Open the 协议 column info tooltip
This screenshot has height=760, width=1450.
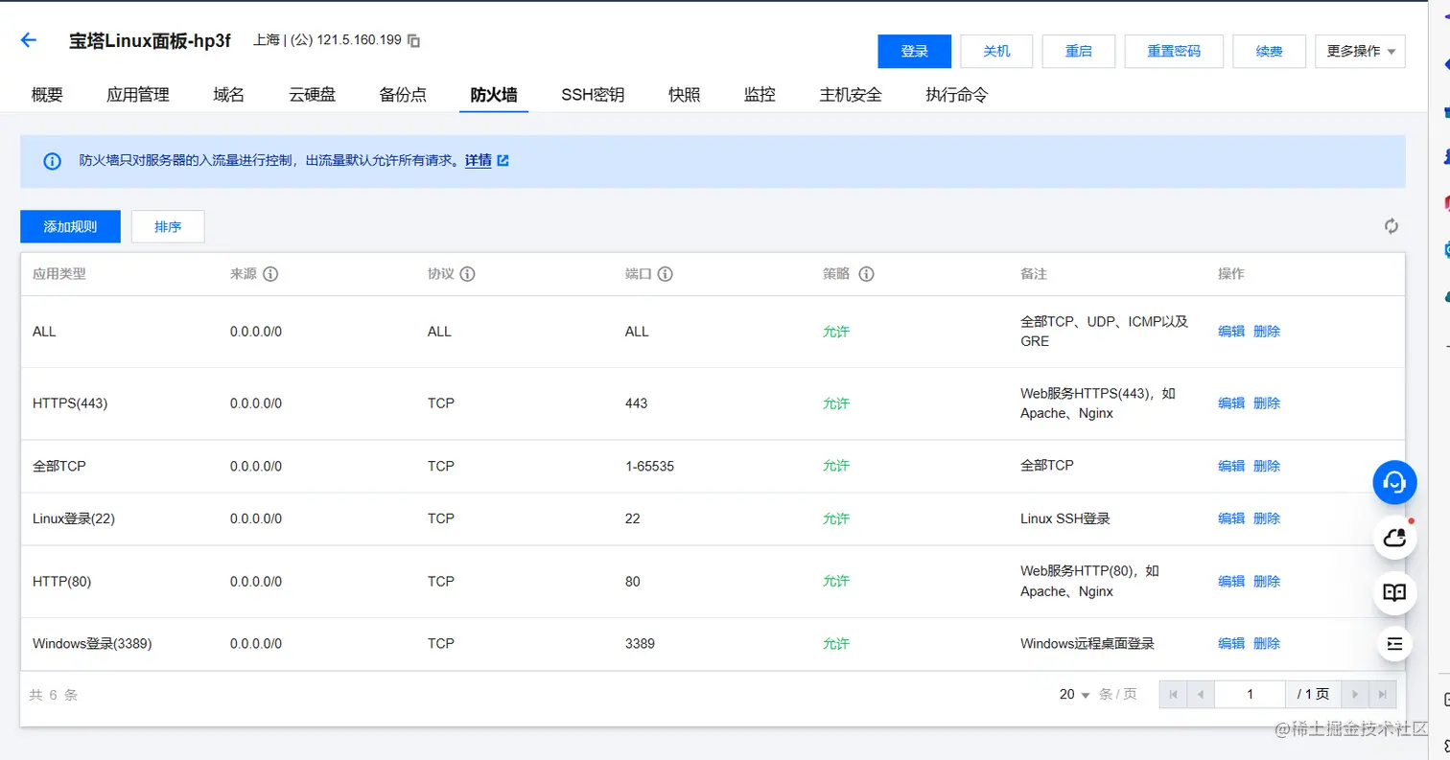[468, 274]
